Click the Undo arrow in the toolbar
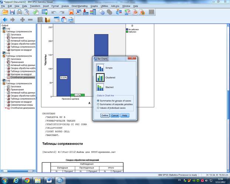The image size is (230, 184). [x=54, y=12]
